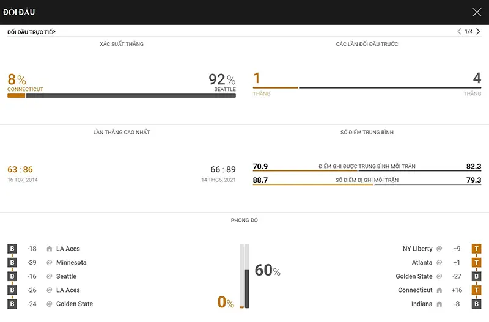Open Golden State in Seattle form list

(x=414, y=276)
